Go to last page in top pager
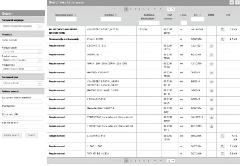Image resolution: width=240 pixels, height=166 pixels. (161, 9)
